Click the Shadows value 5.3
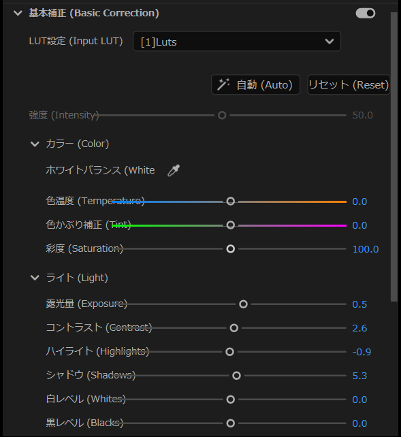Image resolution: width=401 pixels, height=437 pixels. click(359, 376)
